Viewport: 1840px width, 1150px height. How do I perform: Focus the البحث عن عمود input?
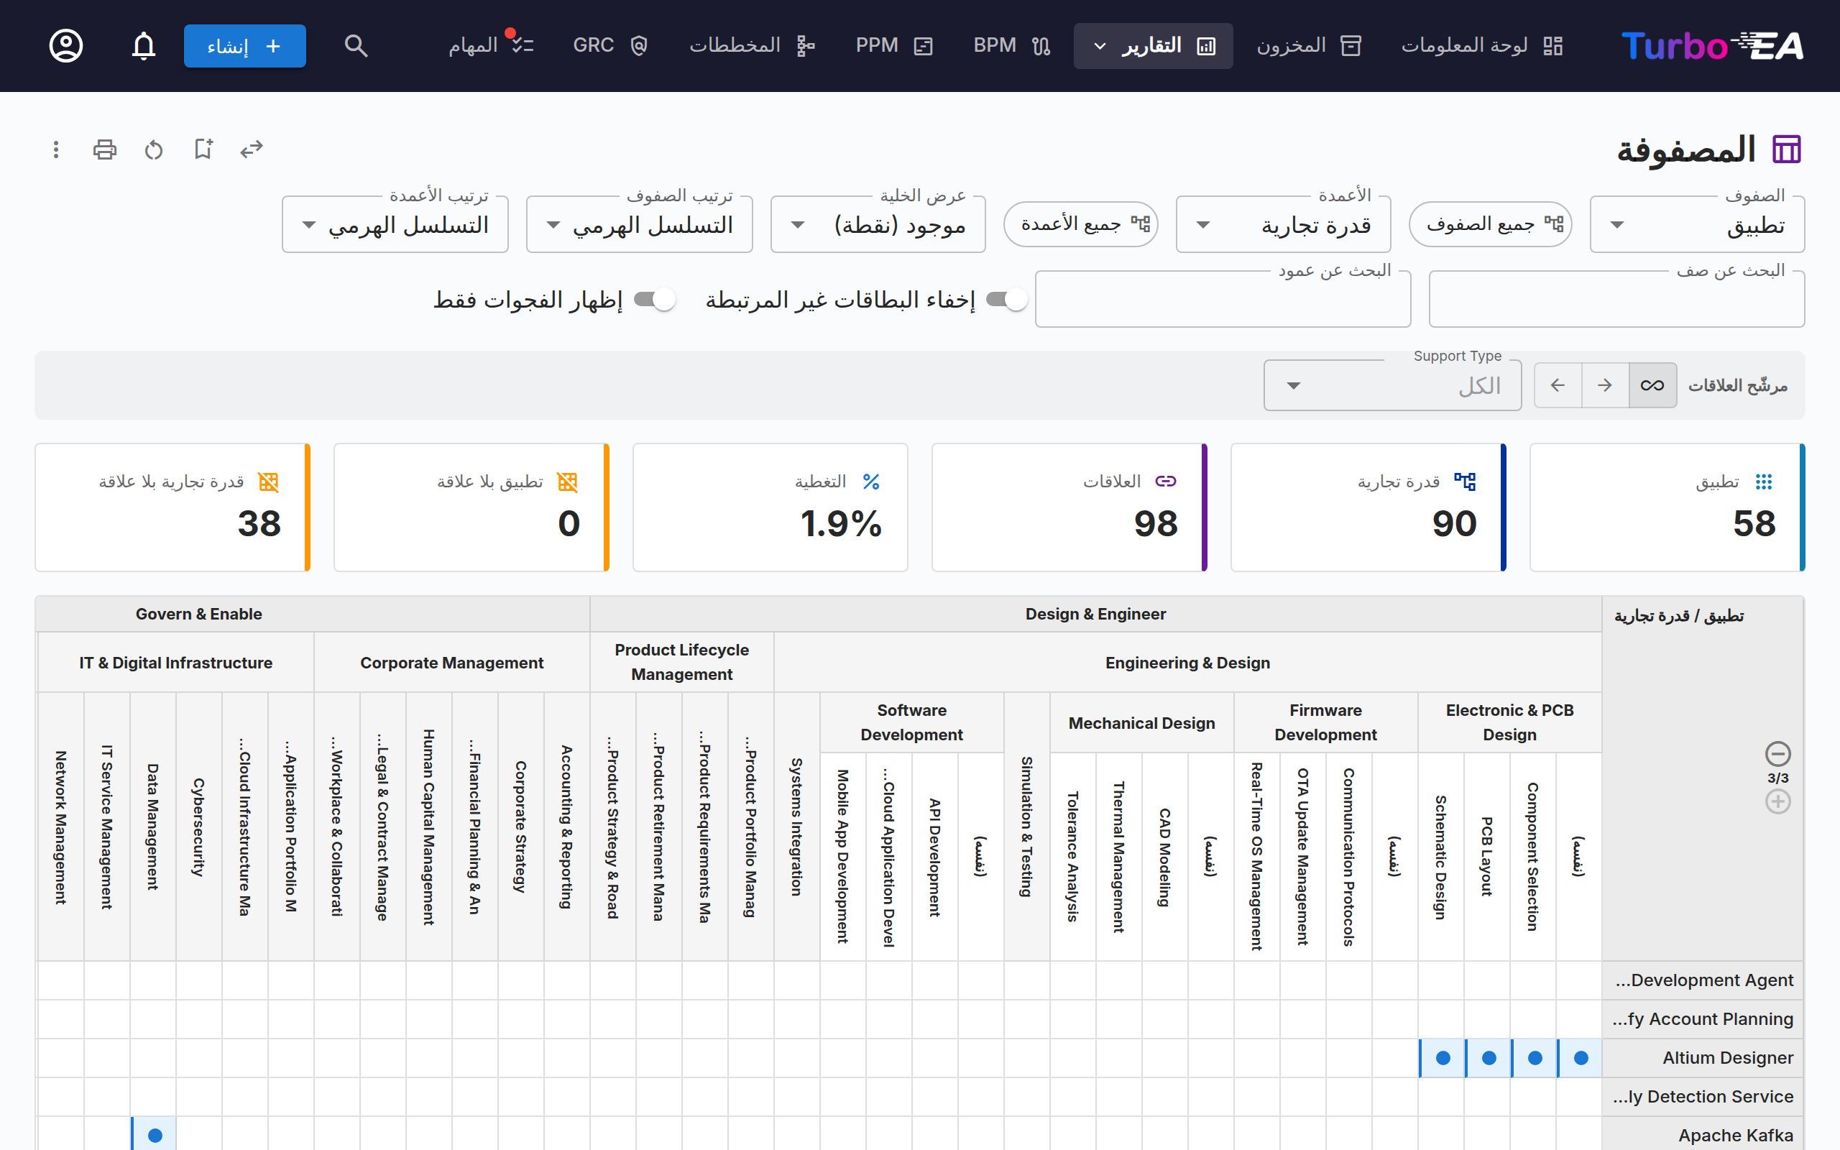(x=1223, y=300)
